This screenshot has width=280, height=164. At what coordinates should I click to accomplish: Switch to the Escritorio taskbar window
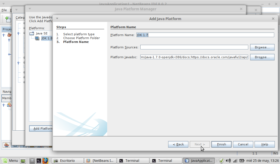[x=68, y=161]
